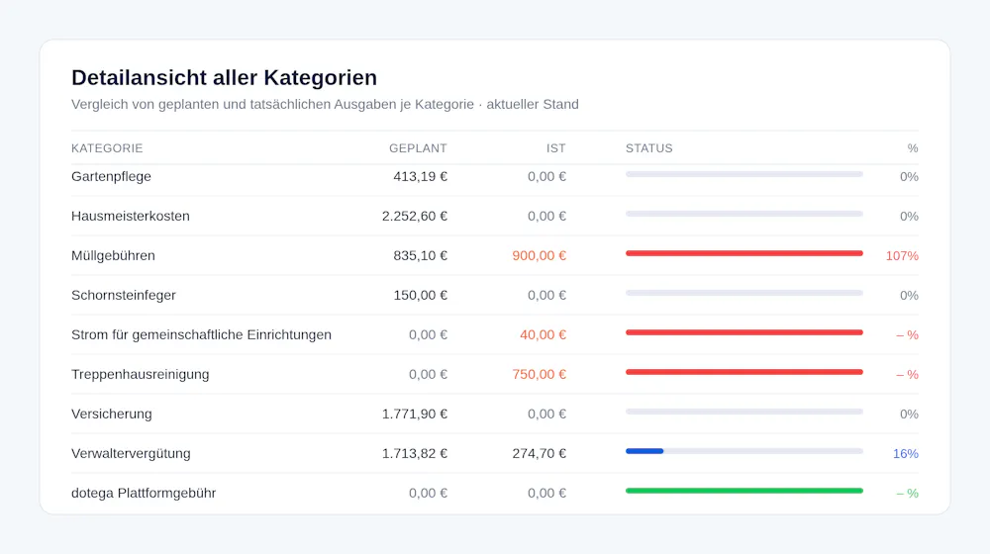Click the Hausmeisterkosten empty status bar
The height and width of the screenshot is (554, 990).
(743, 214)
